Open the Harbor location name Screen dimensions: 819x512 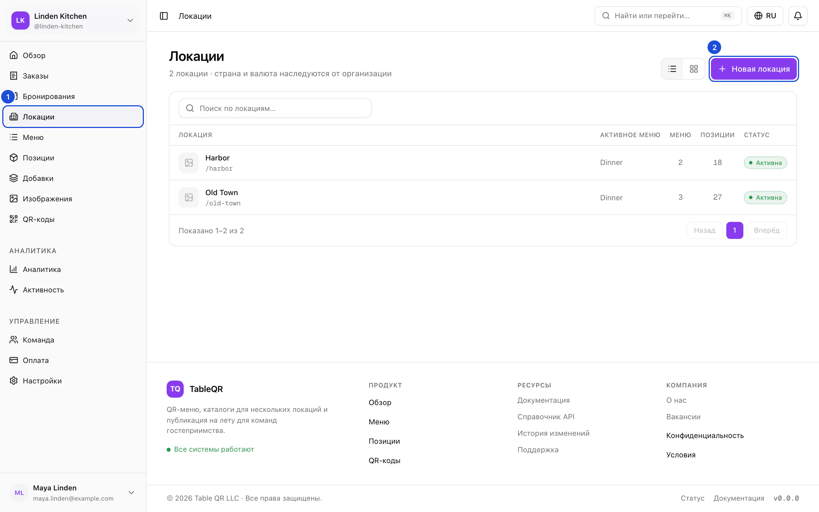pos(217,158)
